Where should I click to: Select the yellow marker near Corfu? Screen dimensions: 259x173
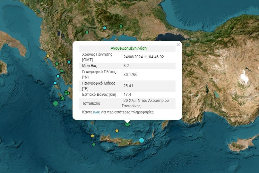(x=48, y=56)
